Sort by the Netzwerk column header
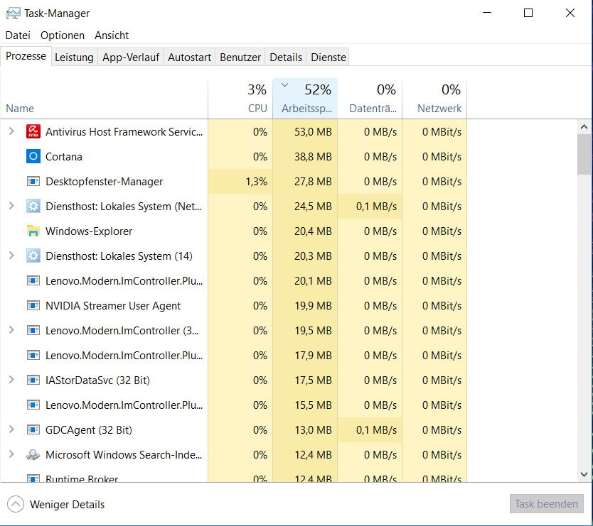The height and width of the screenshot is (526, 593). [434, 99]
